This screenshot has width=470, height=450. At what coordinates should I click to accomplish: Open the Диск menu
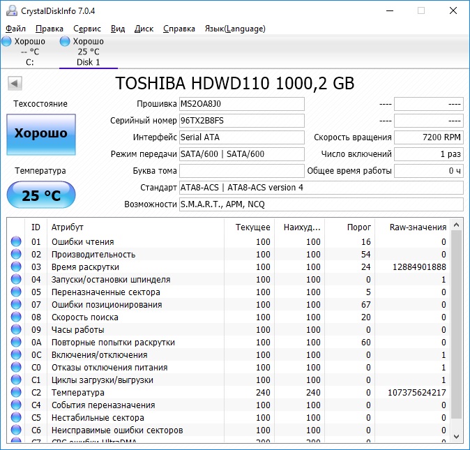click(x=144, y=29)
